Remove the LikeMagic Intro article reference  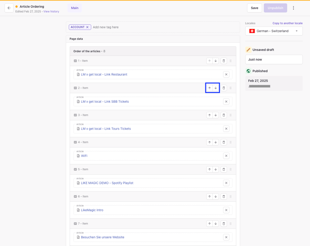[226, 210]
